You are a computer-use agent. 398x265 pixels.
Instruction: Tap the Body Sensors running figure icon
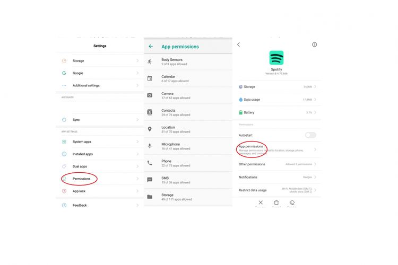click(150, 61)
